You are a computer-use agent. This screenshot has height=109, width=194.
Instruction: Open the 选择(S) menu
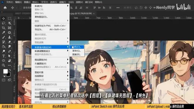coord(53,2)
